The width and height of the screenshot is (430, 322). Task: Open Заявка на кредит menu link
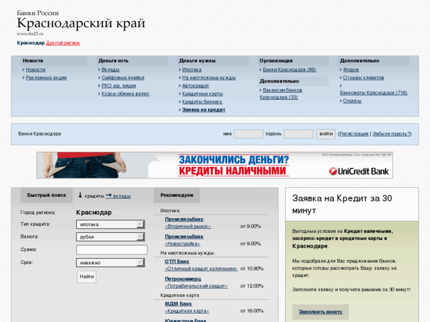coord(203,110)
